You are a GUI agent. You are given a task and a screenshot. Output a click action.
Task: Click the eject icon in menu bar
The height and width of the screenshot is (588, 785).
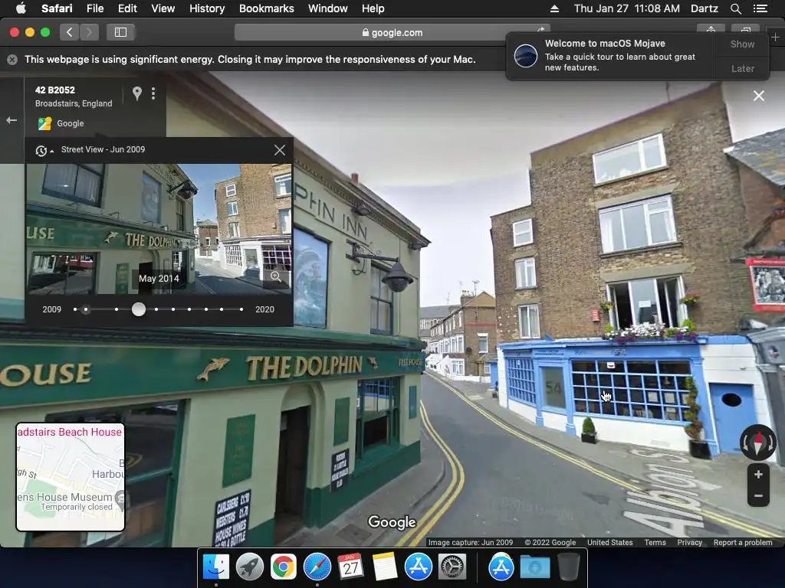pyautogui.click(x=554, y=8)
